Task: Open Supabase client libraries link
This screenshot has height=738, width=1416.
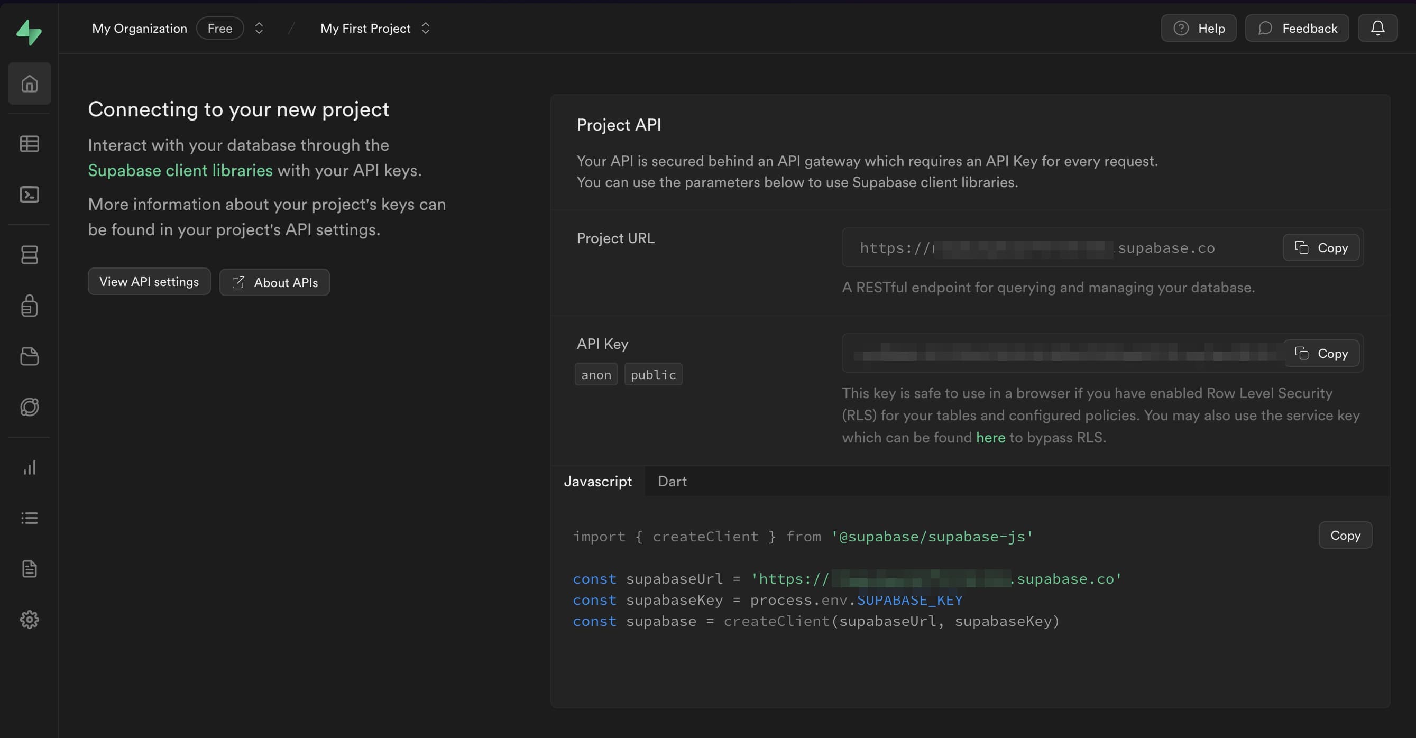Action: point(180,170)
